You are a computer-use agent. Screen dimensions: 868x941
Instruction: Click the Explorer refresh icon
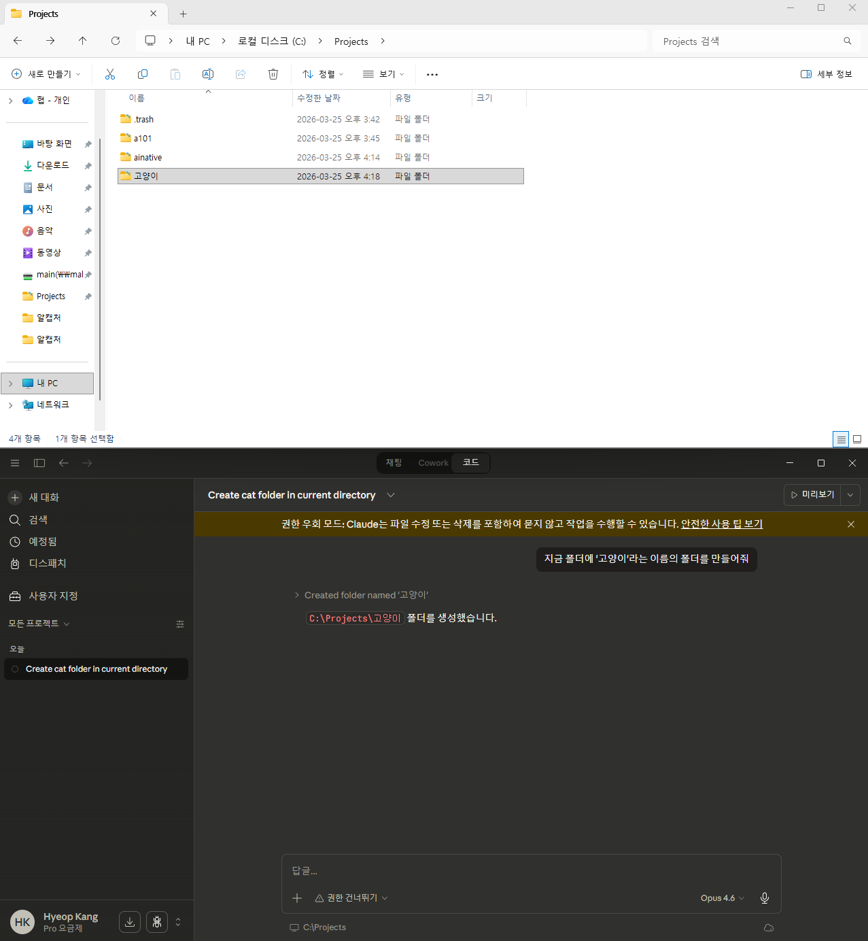116,41
